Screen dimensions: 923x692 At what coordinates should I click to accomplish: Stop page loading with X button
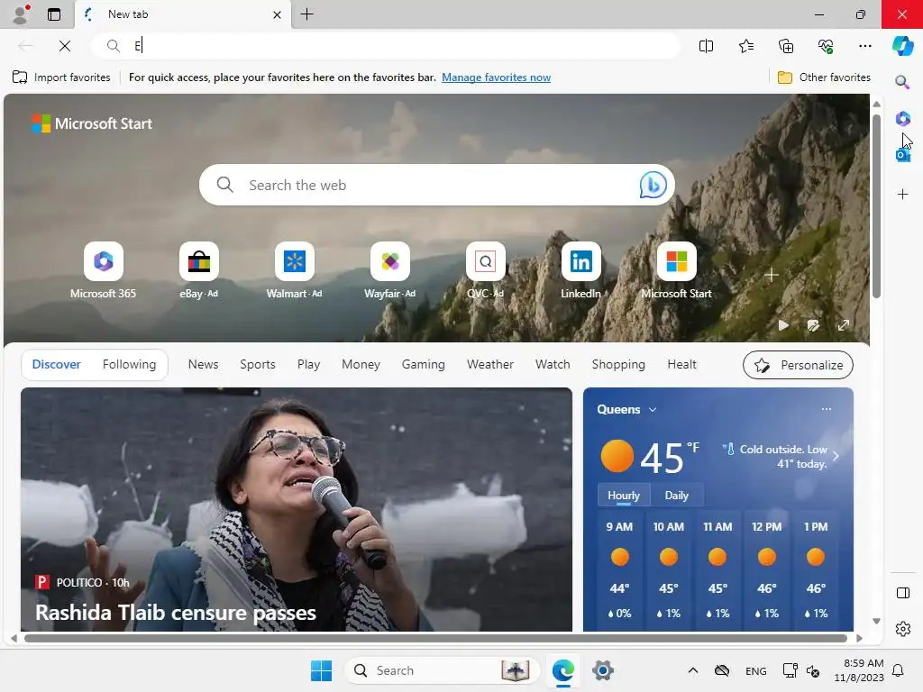65,46
